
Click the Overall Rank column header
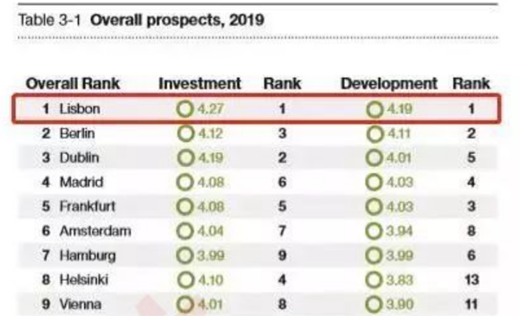[x=73, y=83]
